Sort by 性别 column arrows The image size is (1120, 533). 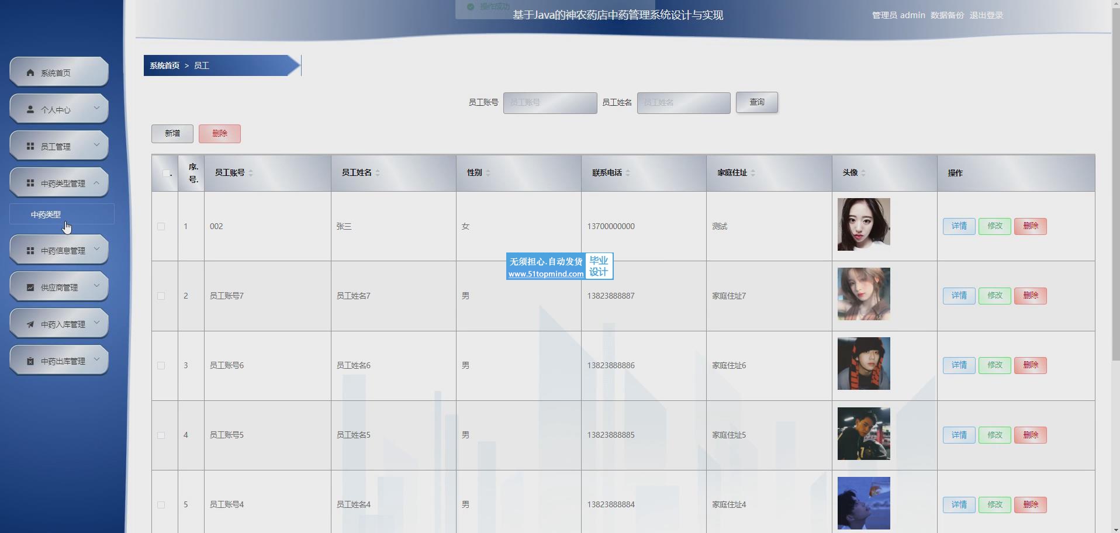(488, 173)
